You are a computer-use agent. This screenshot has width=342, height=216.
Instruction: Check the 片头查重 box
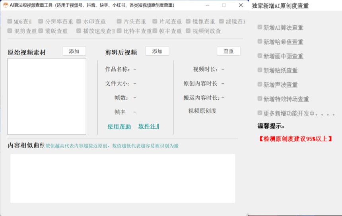119,21
